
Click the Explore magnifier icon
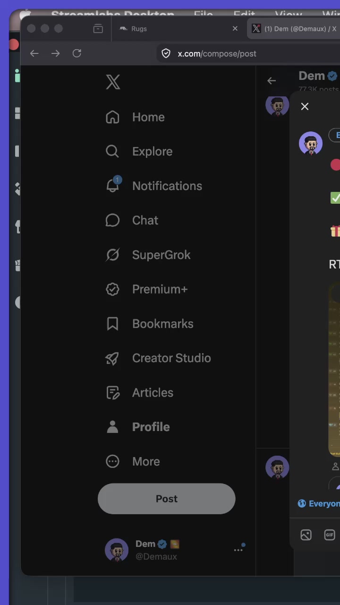coord(112,151)
